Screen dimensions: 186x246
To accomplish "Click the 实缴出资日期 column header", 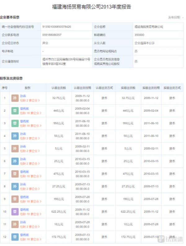I will tap(151, 88).
